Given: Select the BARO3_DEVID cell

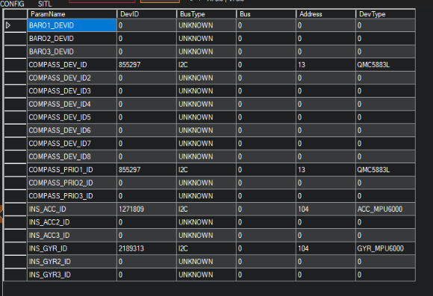Looking at the screenshot, I should coord(72,51).
